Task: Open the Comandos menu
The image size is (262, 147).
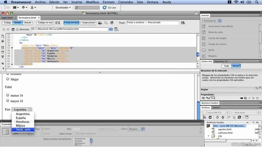Action: click(x=126, y=2)
